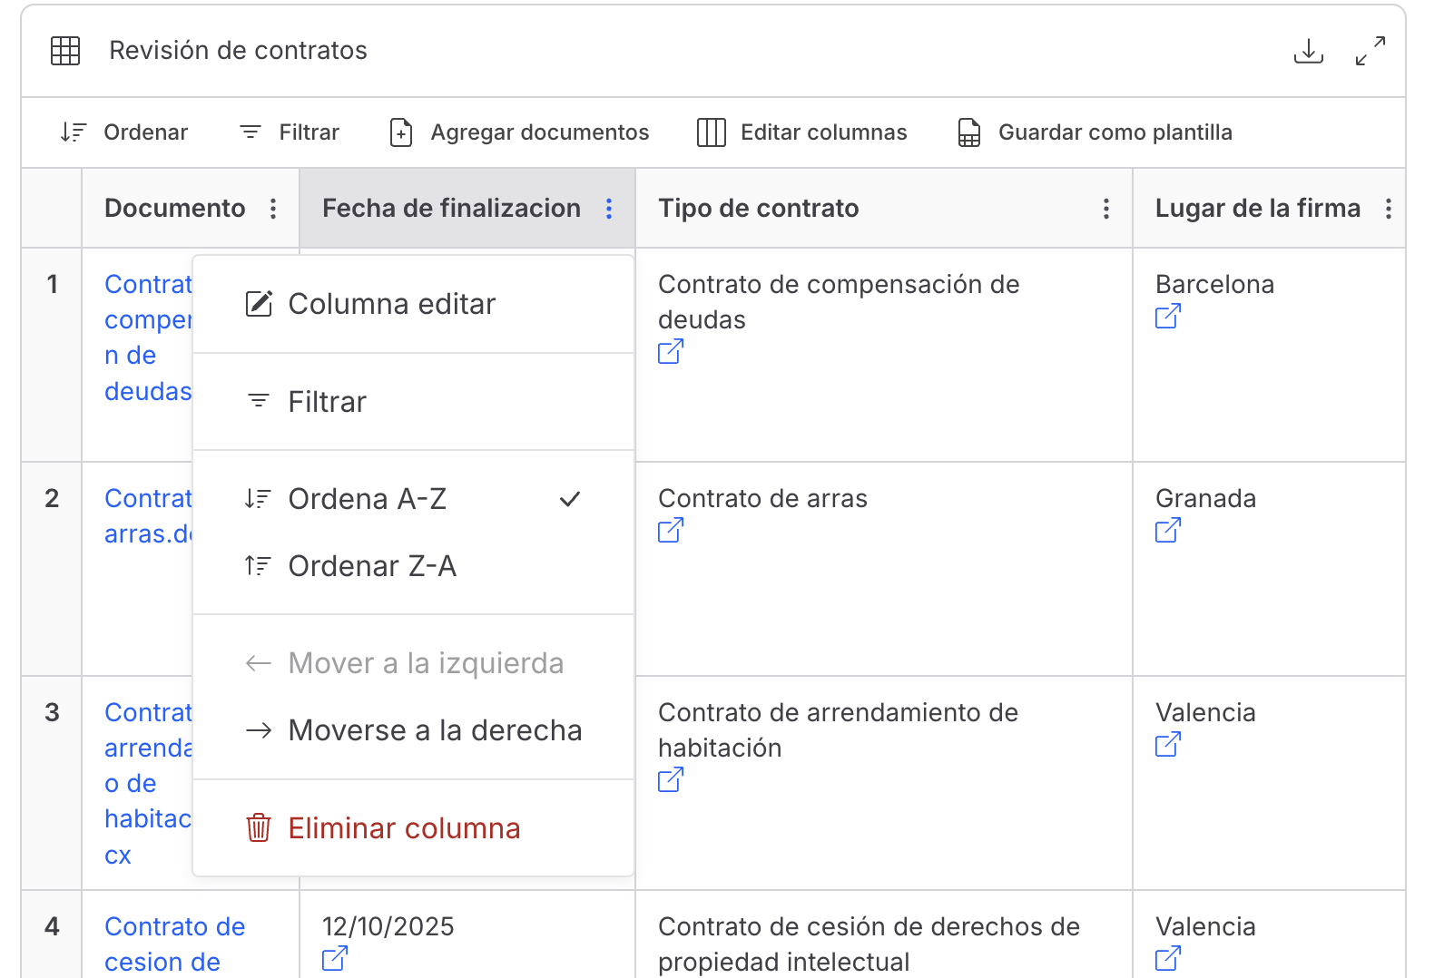This screenshot has width=1454, height=978.
Task: Open external link icon under Barcelona
Action: [1167, 317]
